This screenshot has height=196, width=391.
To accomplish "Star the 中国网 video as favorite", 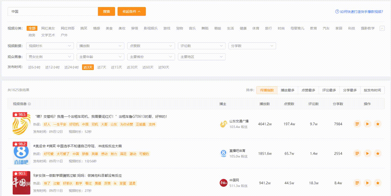I will tap(378, 183).
